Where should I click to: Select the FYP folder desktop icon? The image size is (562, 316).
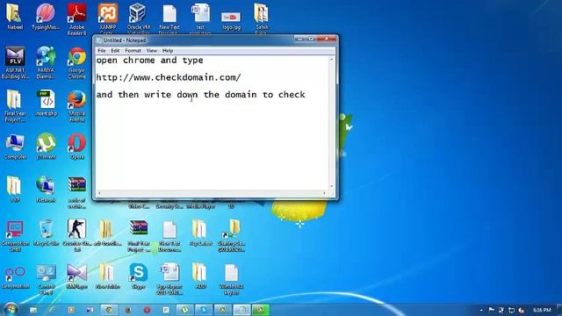(14, 190)
